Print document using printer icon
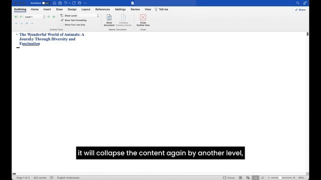The height and width of the screenshot is (180, 321). (x=79, y=3)
